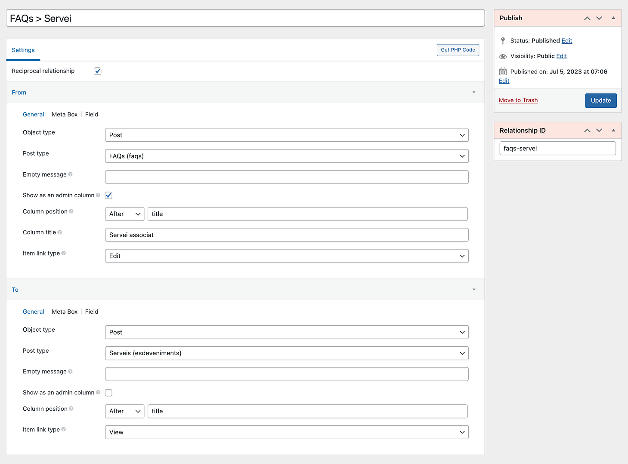Select General tab in To section
The width and height of the screenshot is (628, 464).
click(34, 311)
